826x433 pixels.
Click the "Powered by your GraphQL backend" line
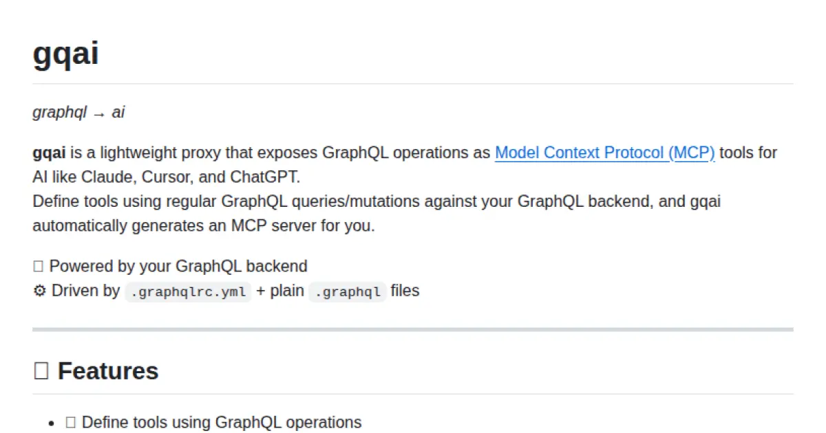[178, 266]
